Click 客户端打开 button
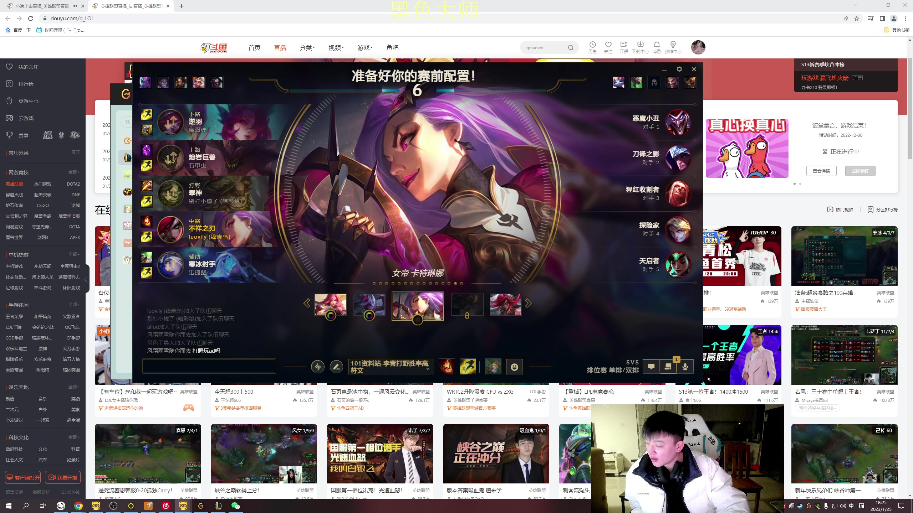The height and width of the screenshot is (513, 913). pyautogui.click(x=23, y=477)
